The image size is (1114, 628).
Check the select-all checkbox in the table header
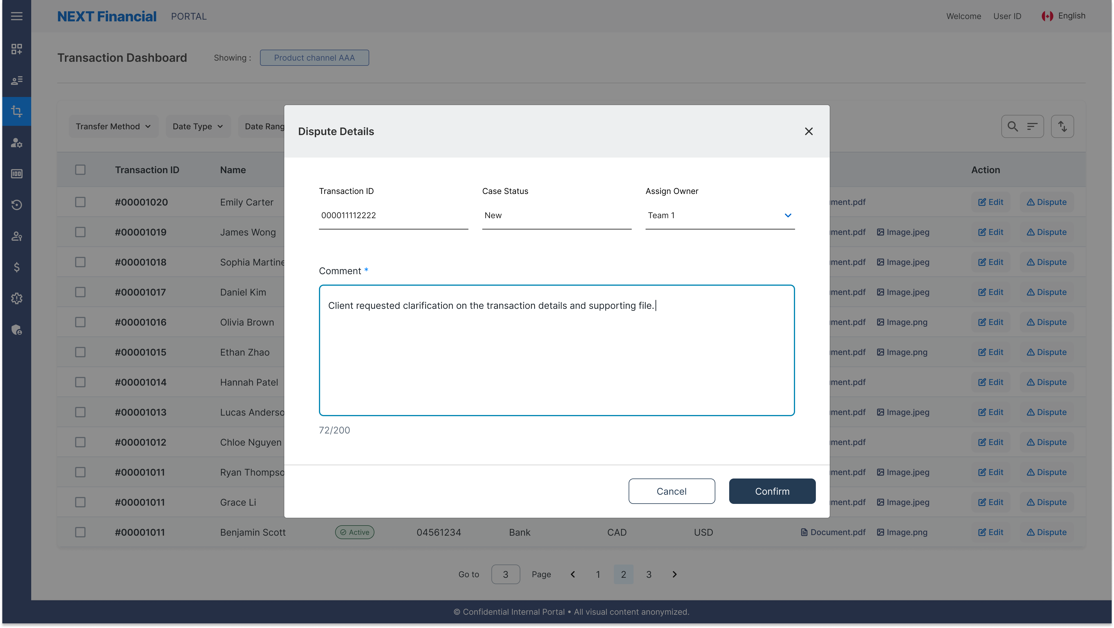tap(80, 169)
